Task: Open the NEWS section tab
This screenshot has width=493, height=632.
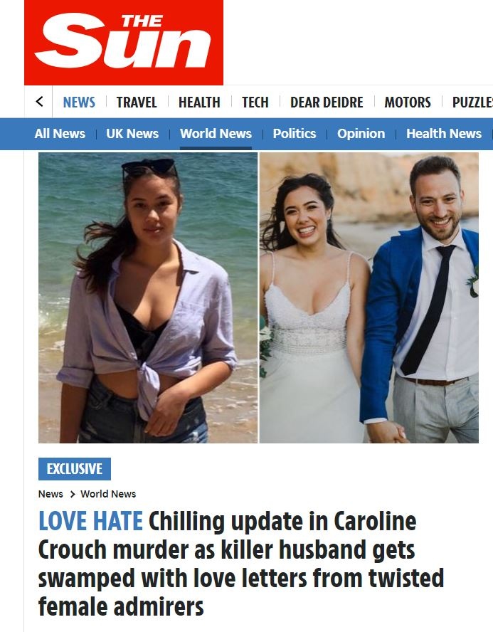Action: tap(79, 102)
